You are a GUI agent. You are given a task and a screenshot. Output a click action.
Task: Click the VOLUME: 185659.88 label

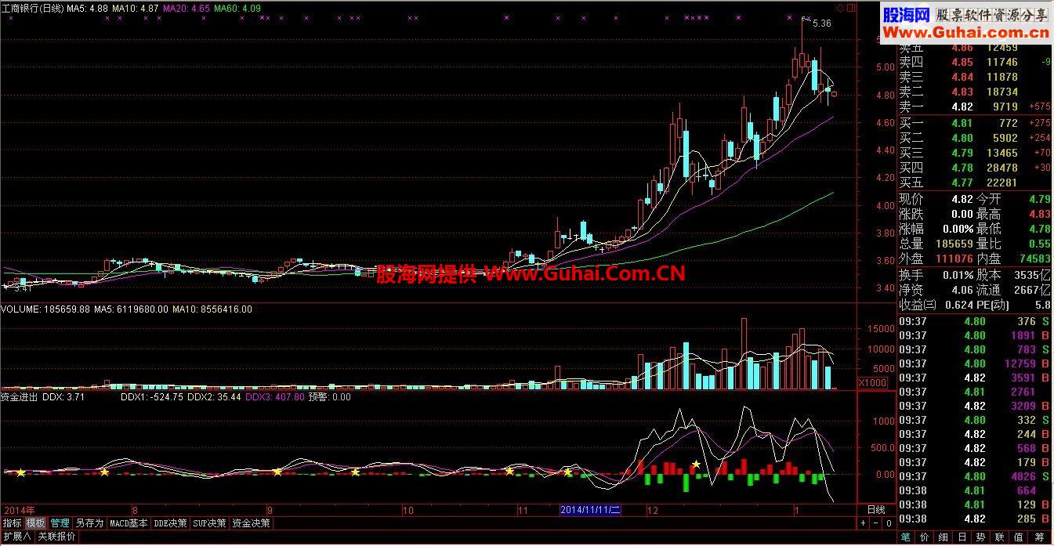pos(45,309)
